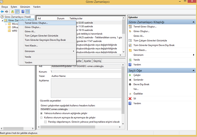Click Görev Zamanlayıcı (Yerel) clock icon
The width and height of the screenshot is (197, 137).
(x=2, y=17)
